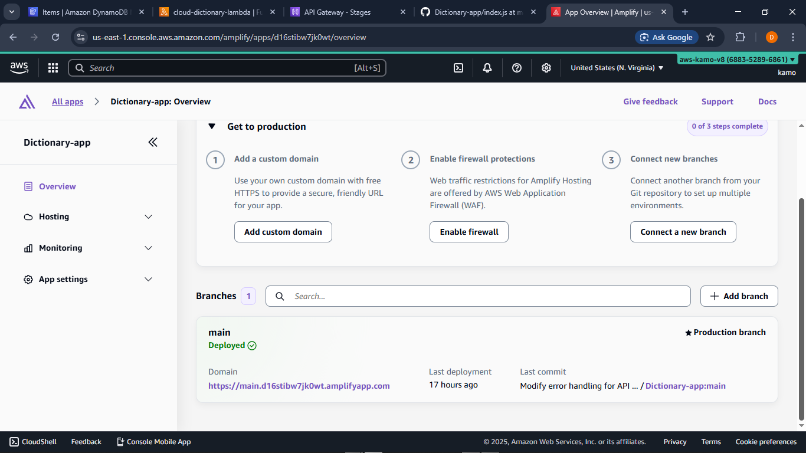Screen dimensions: 806x453
Task: Select the Overview icon in the sidebar
Action: [28, 186]
